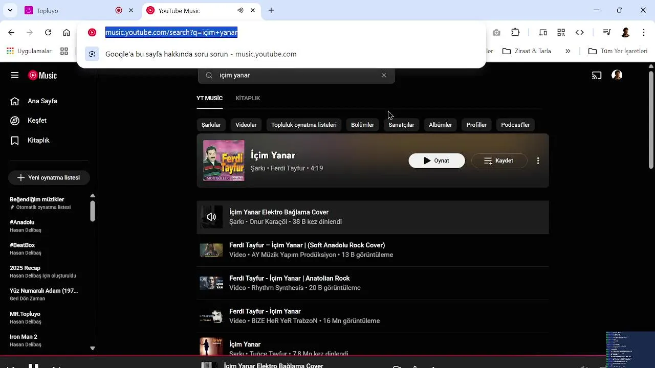Play İçim Yanar with Oynat button
This screenshot has width=655, height=368.
436,160
